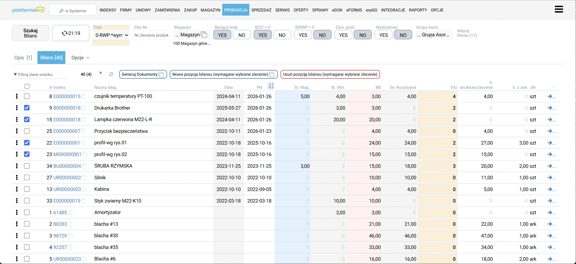Uncheck the Lampka czerwona M22-L-R checkbox
The width and height of the screenshot is (576, 264).
(27, 119)
